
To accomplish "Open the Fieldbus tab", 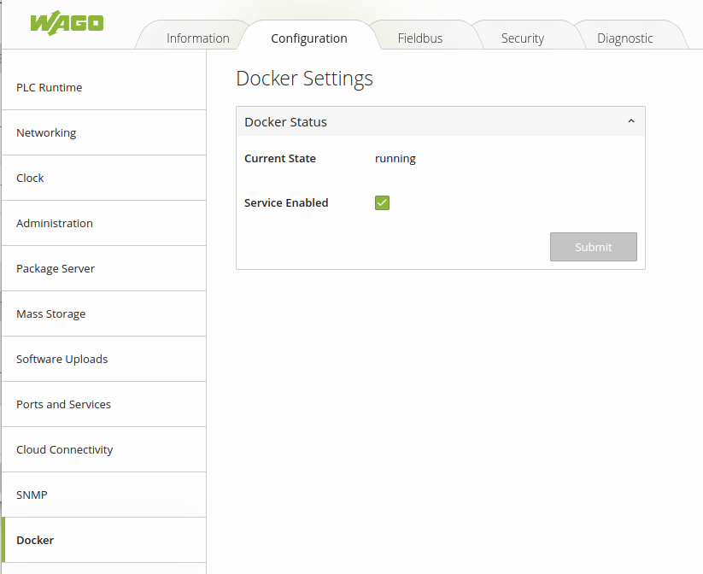I will pos(419,38).
